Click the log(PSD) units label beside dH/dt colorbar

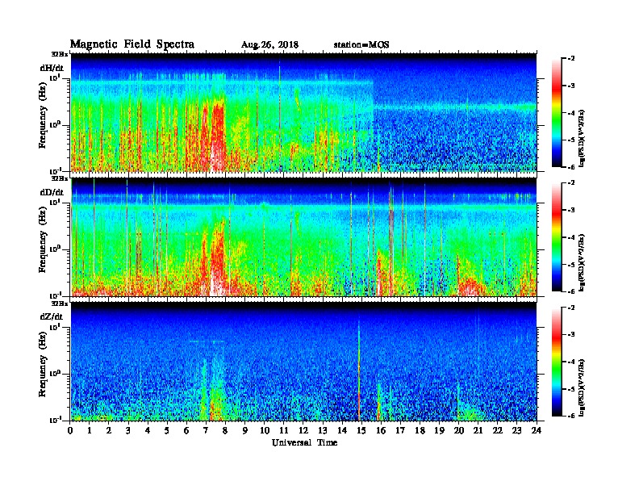pyautogui.click(x=583, y=138)
